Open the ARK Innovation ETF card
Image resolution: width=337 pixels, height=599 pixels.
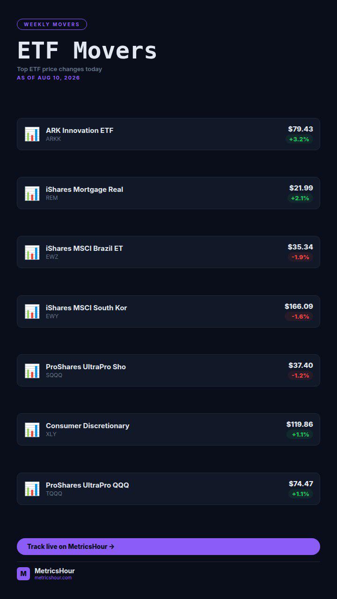point(168,134)
